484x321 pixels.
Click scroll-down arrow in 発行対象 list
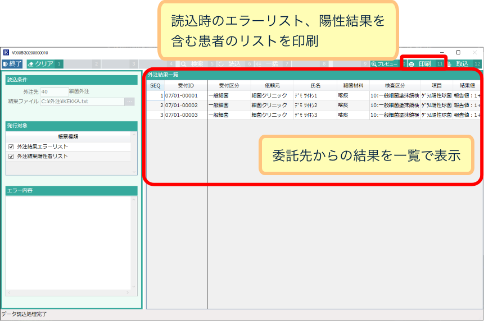[134, 172]
